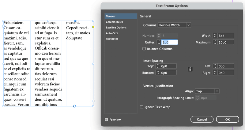
Task: Open the Columns Flexible Width dropdown
Action: pyautogui.click(x=174, y=25)
